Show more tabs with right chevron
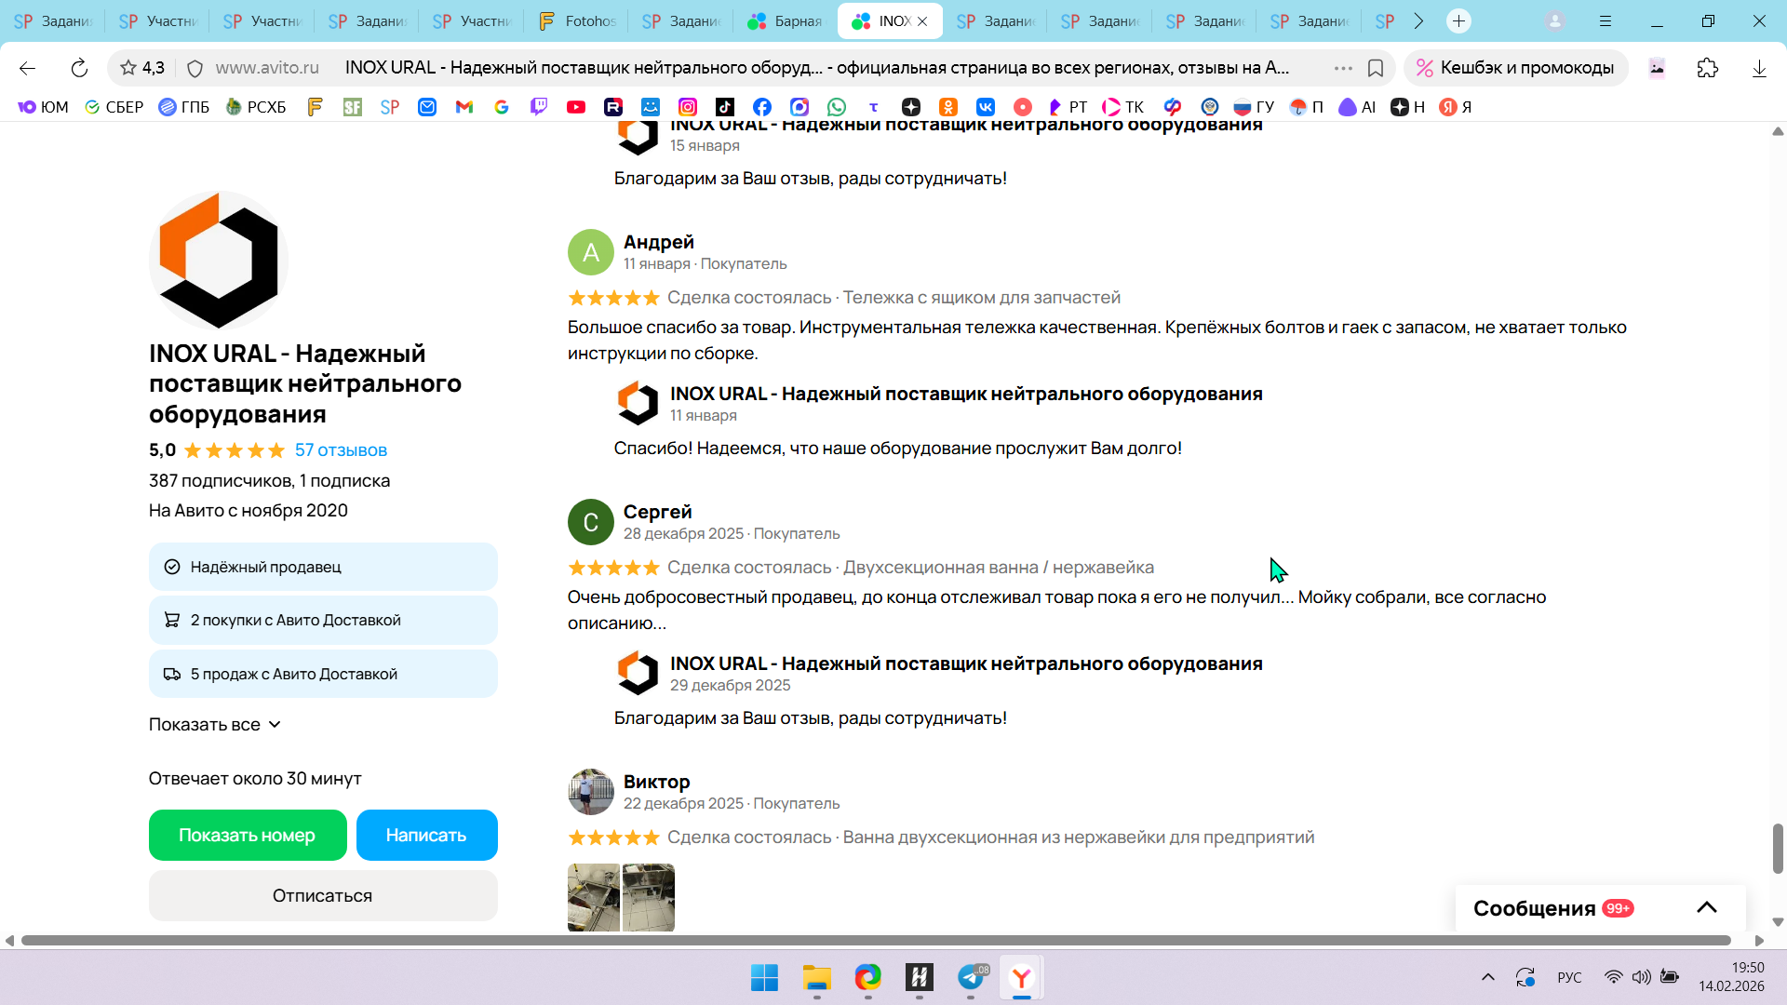The width and height of the screenshot is (1787, 1005). pyautogui.click(x=1418, y=20)
